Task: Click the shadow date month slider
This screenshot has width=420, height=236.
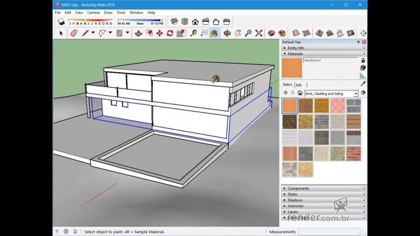Action: [x=91, y=22]
